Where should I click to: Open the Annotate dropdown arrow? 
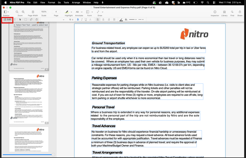tap(82, 12)
